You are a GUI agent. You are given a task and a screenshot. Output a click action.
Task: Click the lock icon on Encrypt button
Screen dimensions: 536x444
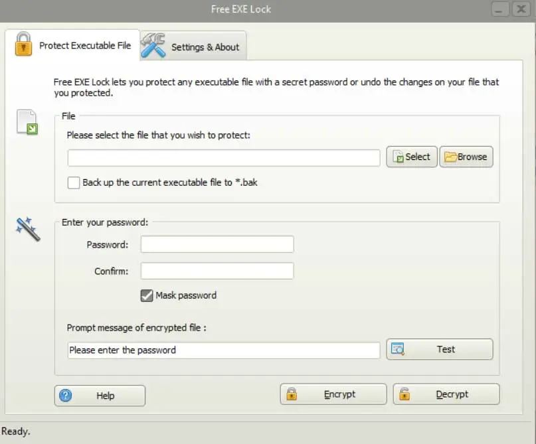pyautogui.click(x=291, y=394)
